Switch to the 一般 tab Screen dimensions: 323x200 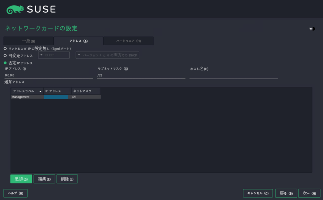coord(28,41)
